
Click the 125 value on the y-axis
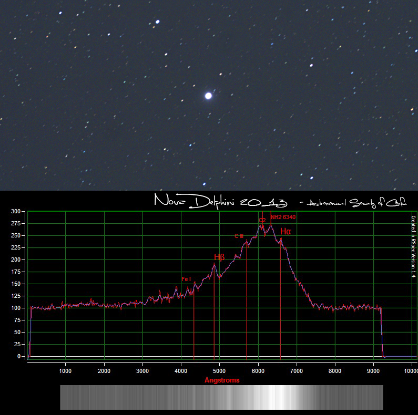15,296
